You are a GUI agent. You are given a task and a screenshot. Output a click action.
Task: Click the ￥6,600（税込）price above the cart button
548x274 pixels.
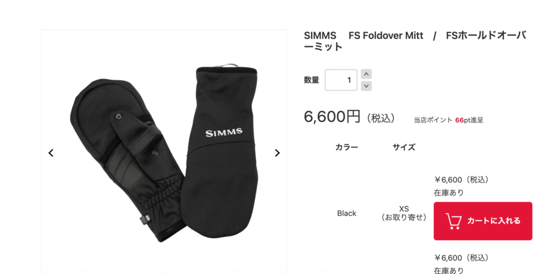point(461,180)
